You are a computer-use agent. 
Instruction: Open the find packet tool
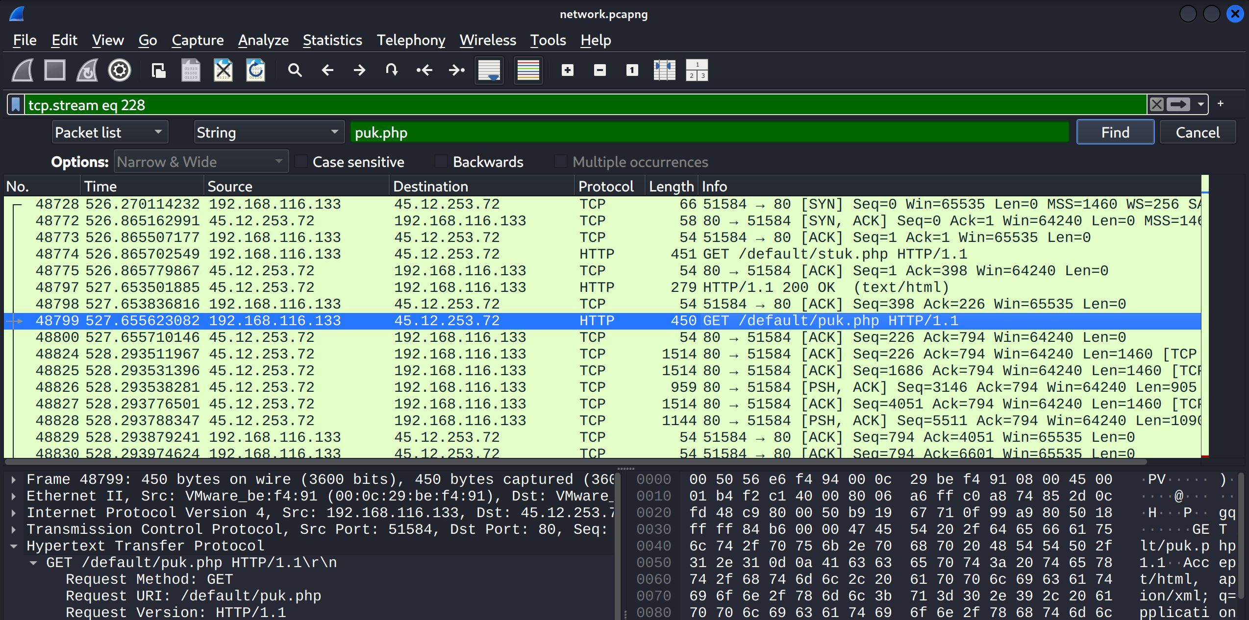pos(295,70)
